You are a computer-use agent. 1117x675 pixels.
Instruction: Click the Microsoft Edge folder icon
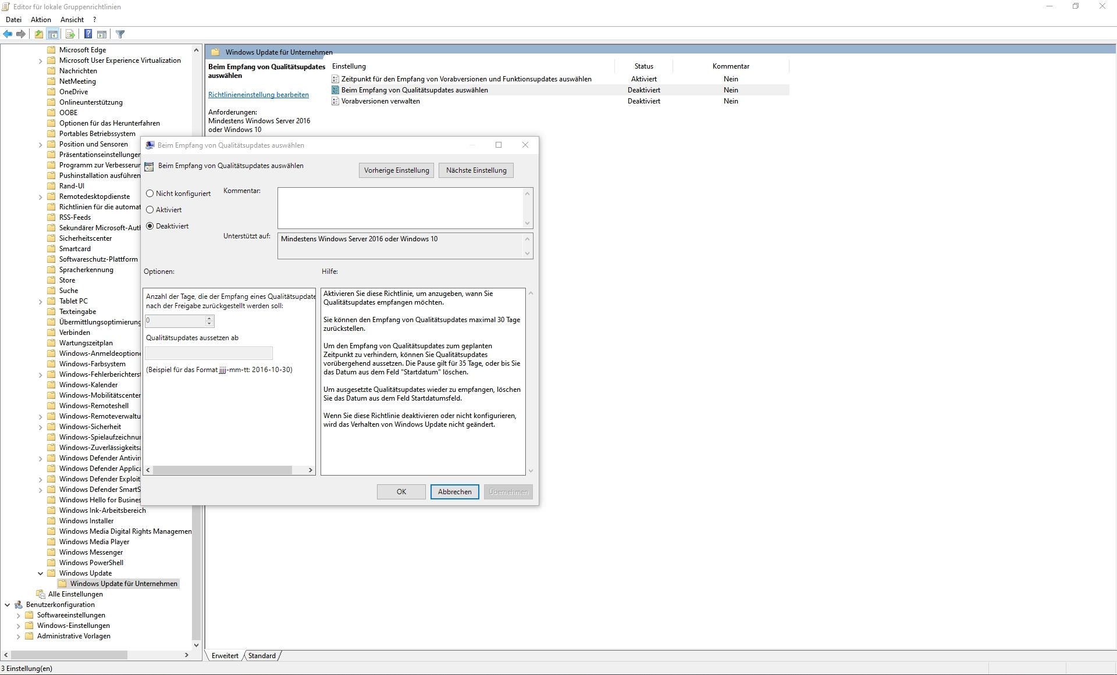point(51,50)
